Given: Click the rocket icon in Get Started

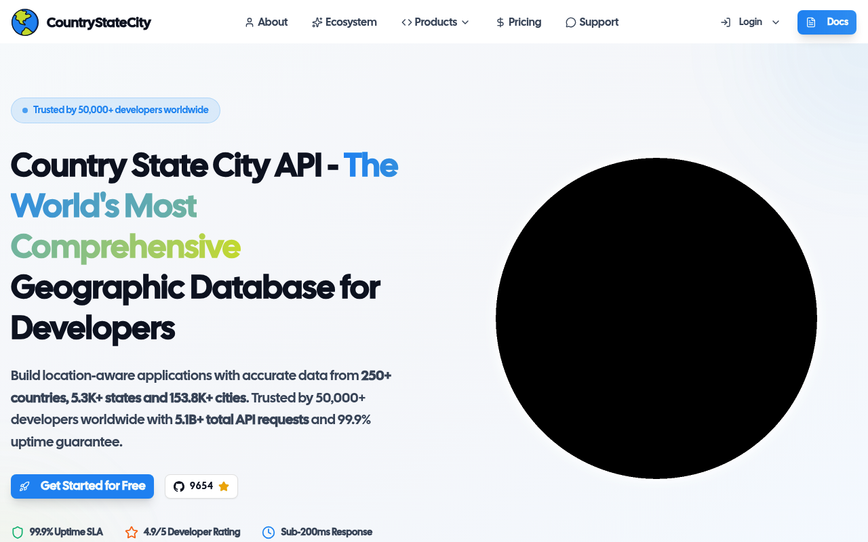Looking at the screenshot, I should tap(25, 486).
